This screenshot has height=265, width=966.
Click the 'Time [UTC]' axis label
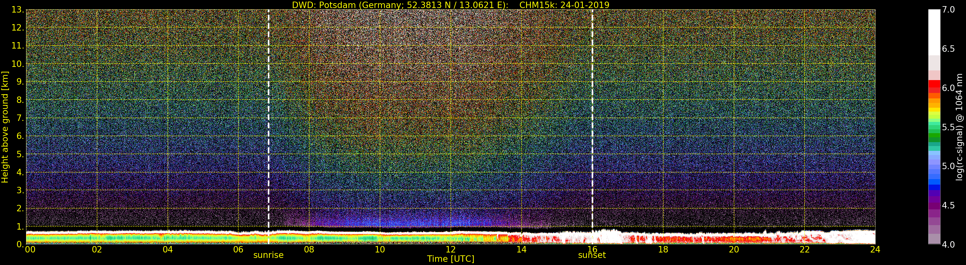click(451, 259)
